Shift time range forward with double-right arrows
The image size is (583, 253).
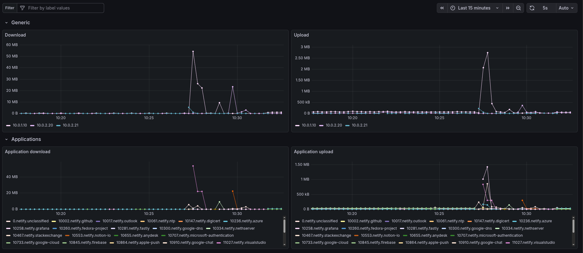coord(508,8)
